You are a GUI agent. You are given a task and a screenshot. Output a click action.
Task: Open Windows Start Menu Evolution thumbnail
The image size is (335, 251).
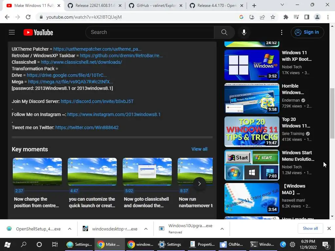point(252,165)
